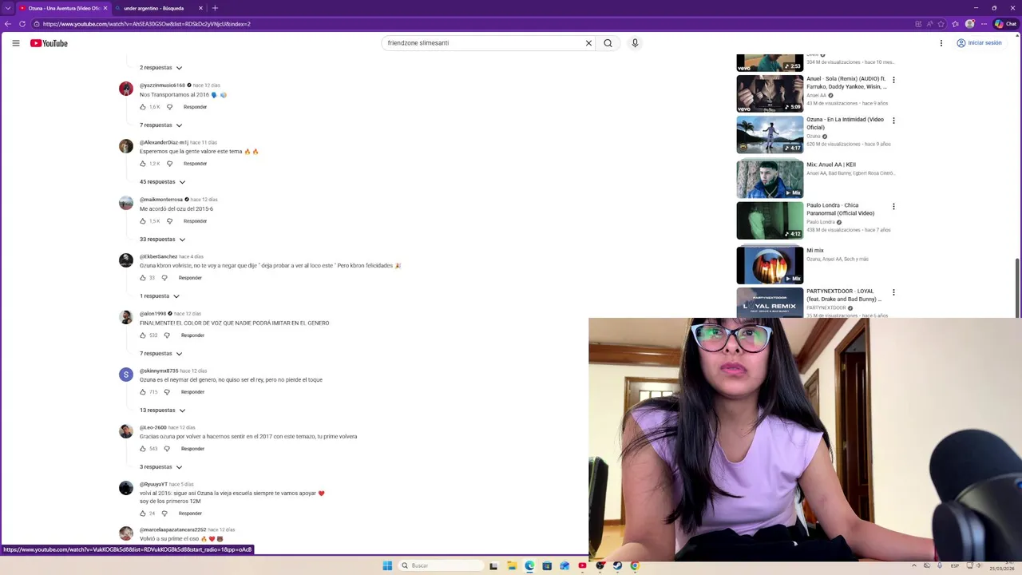Dislike the comment by @yazzinmusic6168
The height and width of the screenshot is (575, 1022).
tap(169, 107)
